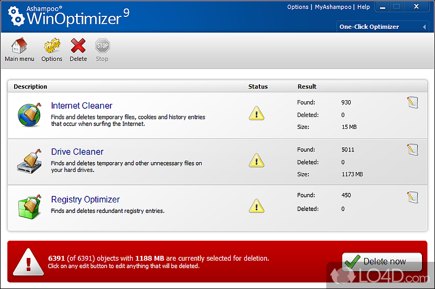Click the Drive Cleaner size 1173 MB
This screenshot has height=289, width=435.
(352, 174)
